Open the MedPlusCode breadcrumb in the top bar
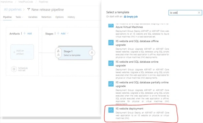Screen dimensions: 203x123 click(x=26, y=2)
